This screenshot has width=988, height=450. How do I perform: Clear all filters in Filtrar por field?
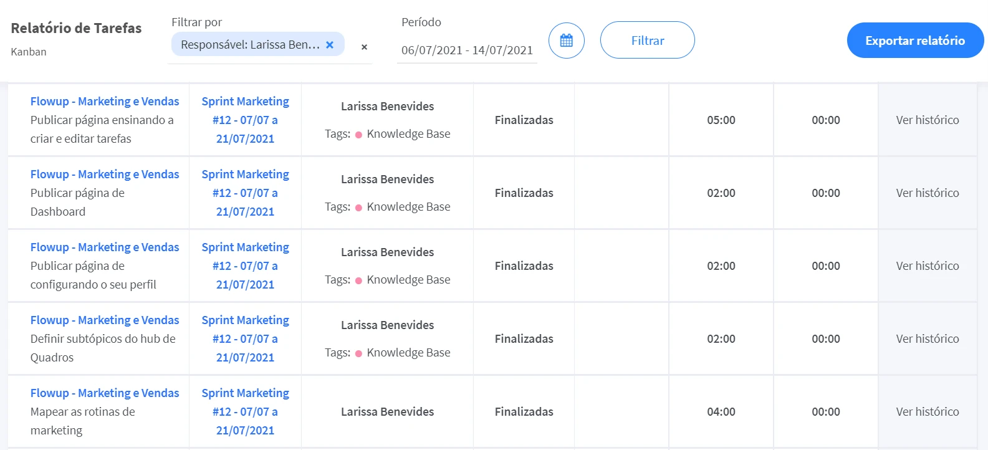364,47
